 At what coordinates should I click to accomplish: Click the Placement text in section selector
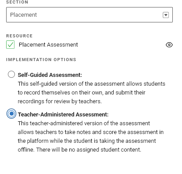pyautogui.click(x=23, y=15)
